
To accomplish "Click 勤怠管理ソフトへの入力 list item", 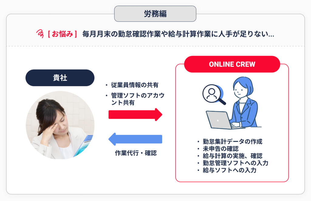I will (x=235, y=163).
